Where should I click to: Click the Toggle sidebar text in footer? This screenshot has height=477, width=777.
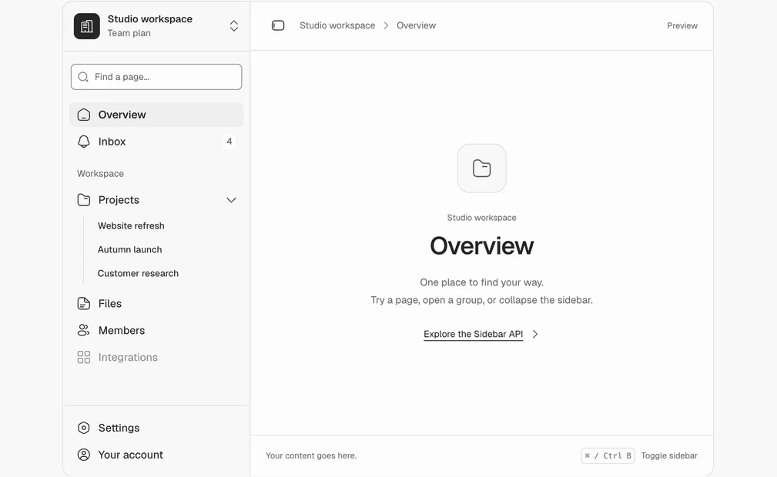click(669, 455)
